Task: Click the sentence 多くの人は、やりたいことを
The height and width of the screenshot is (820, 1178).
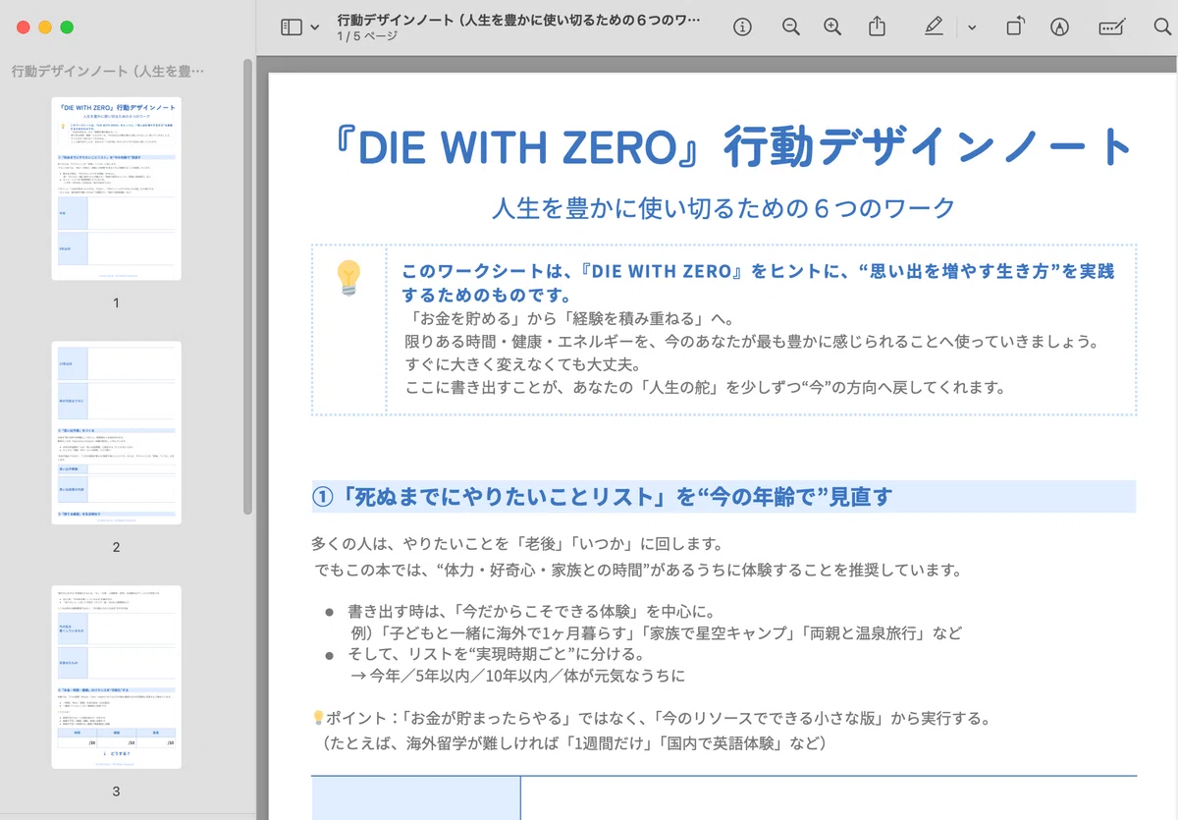Action: click(x=516, y=544)
